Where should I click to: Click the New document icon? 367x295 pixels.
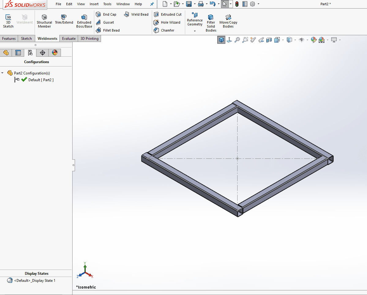point(165,4)
